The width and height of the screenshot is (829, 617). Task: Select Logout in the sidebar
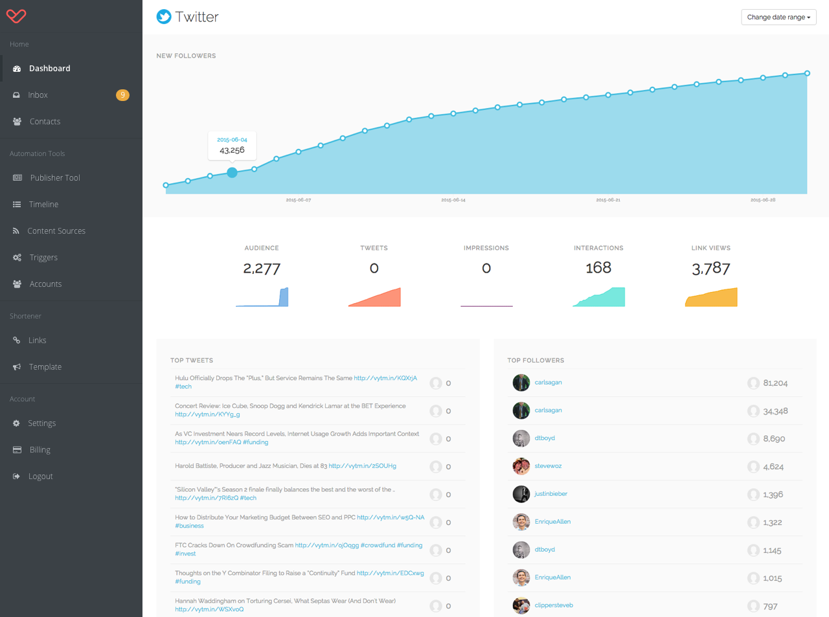(71, 477)
